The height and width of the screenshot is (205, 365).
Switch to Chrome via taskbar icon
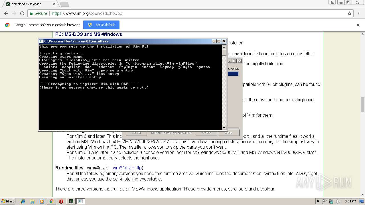click(x=51, y=201)
